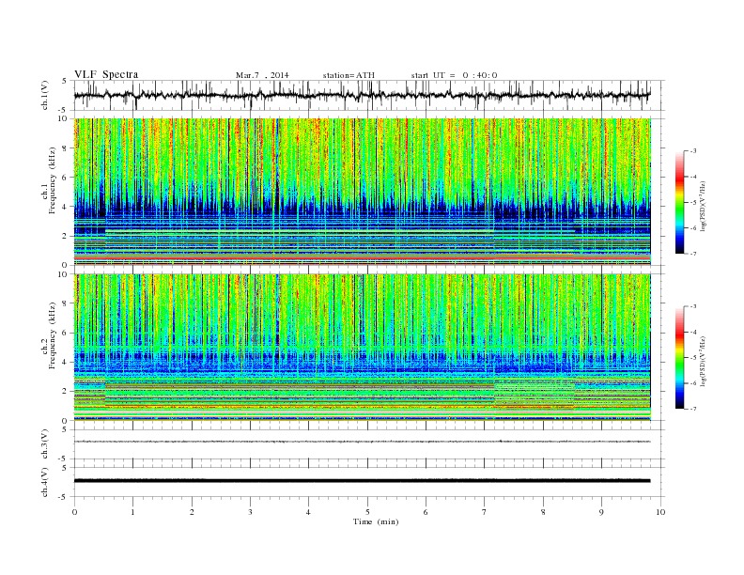Image resolution: width=744 pixels, height=575 pixels.
Task: Click the ch.1 'log(PSD)(V²/Hz)' colorbar label
Action: pyautogui.click(x=704, y=207)
